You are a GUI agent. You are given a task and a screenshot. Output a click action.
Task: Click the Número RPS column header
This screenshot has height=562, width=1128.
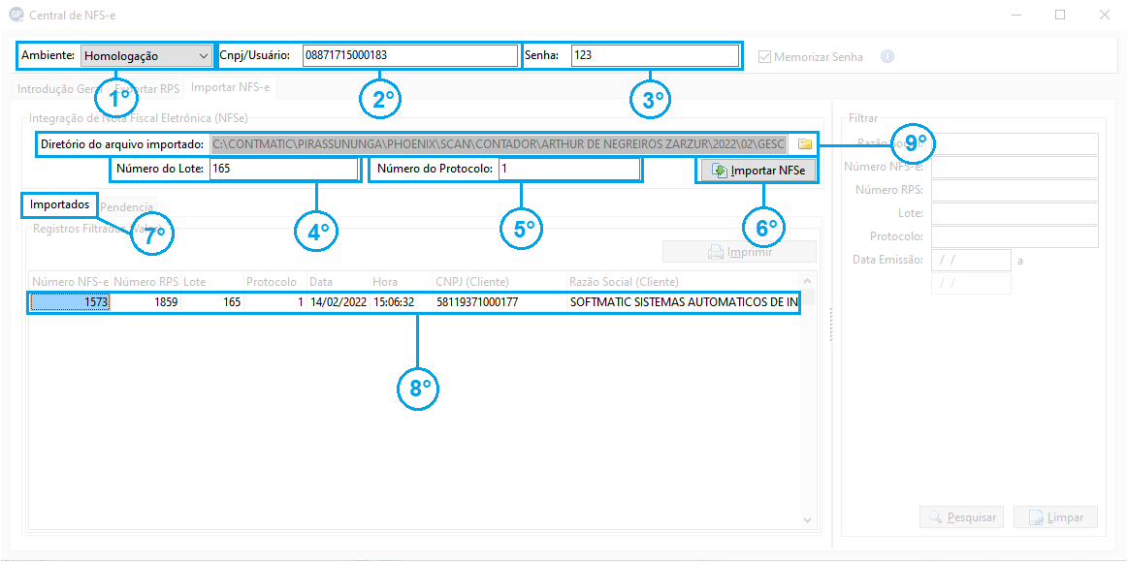point(146,281)
